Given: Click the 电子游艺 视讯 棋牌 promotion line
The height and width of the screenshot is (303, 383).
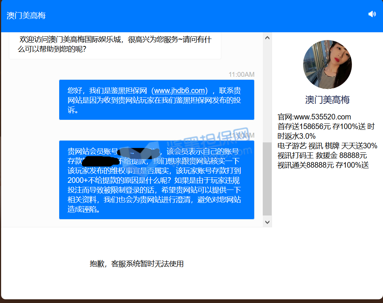Looking at the screenshot, I should [x=327, y=145].
